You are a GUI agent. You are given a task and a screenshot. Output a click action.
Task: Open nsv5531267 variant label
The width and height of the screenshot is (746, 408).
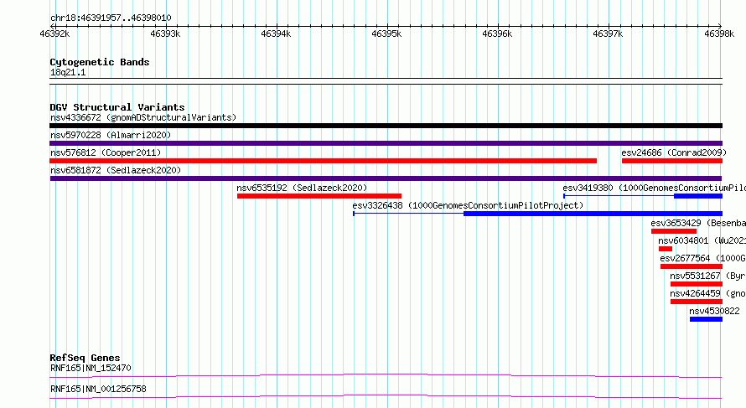point(708,276)
